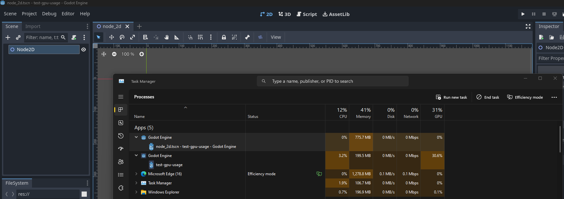Image resolution: width=564 pixels, height=199 pixels.
Task: Toggle Smart Snap in Godot toolbar
Action: click(x=190, y=37)
